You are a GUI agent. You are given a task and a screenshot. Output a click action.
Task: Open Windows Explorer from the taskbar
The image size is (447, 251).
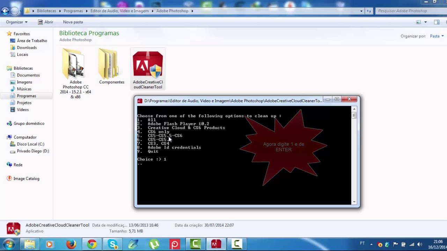point(29,244)
